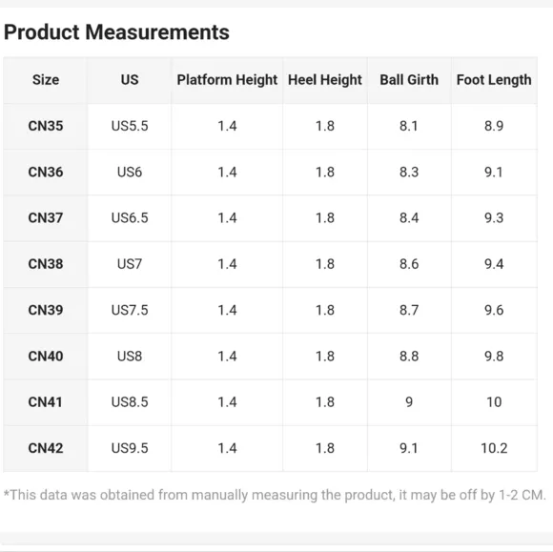Select the CN36 size row label
Viewport: 553px width, 552px height.
46,173
